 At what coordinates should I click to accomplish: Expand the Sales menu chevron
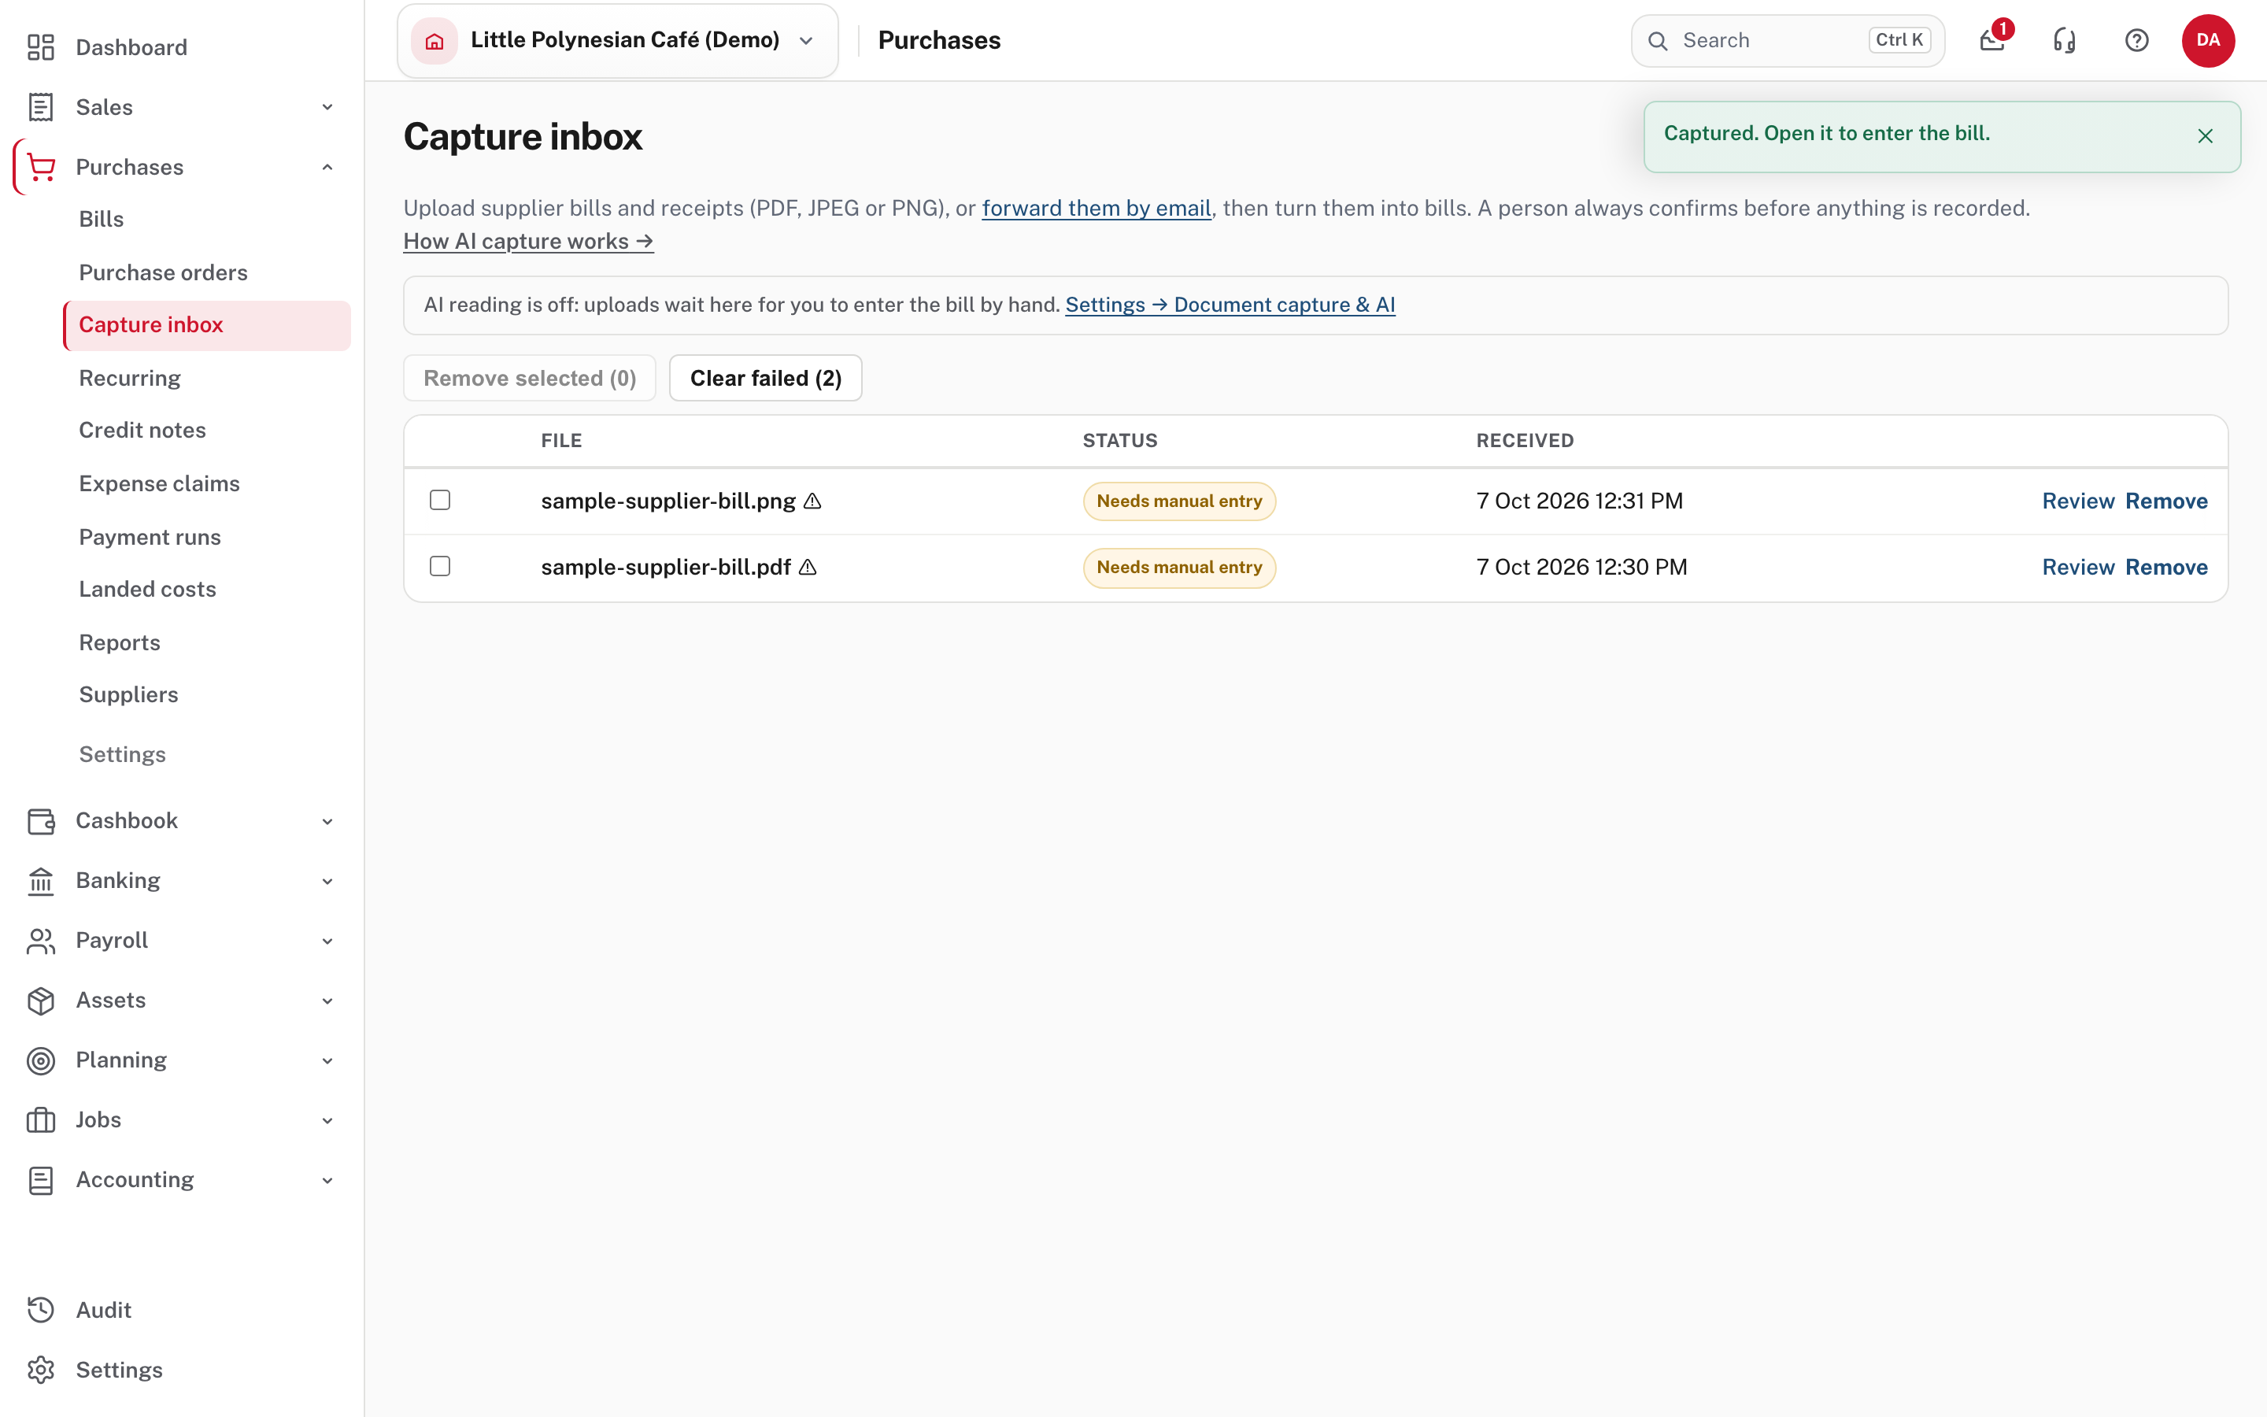[327, 107]
